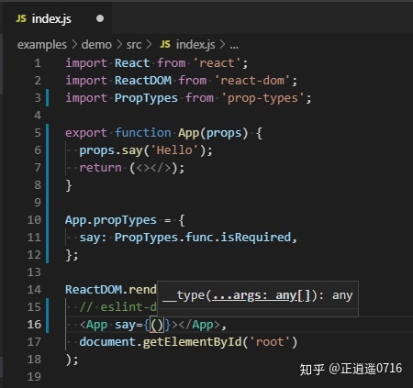The height and width of the screenshot is (388, 413).
Task: Place cursor inside parentheses on line 16
Action: point(157,325)
